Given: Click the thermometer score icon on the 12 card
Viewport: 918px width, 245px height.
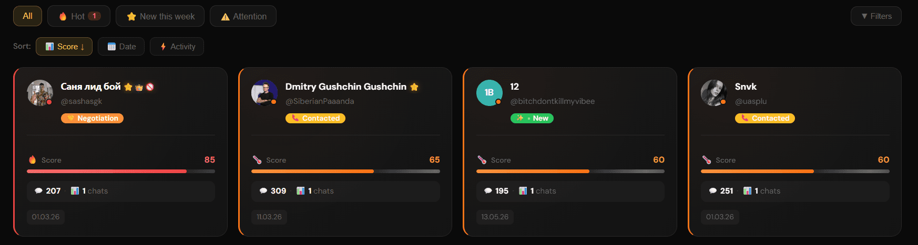Looking at the screenshot, I should point(482,159).
